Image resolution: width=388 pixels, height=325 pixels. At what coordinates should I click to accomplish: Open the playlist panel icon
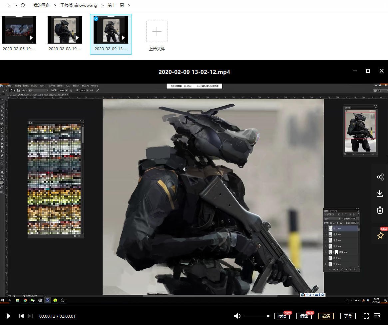pyautogui.click(x=377, y=316)
